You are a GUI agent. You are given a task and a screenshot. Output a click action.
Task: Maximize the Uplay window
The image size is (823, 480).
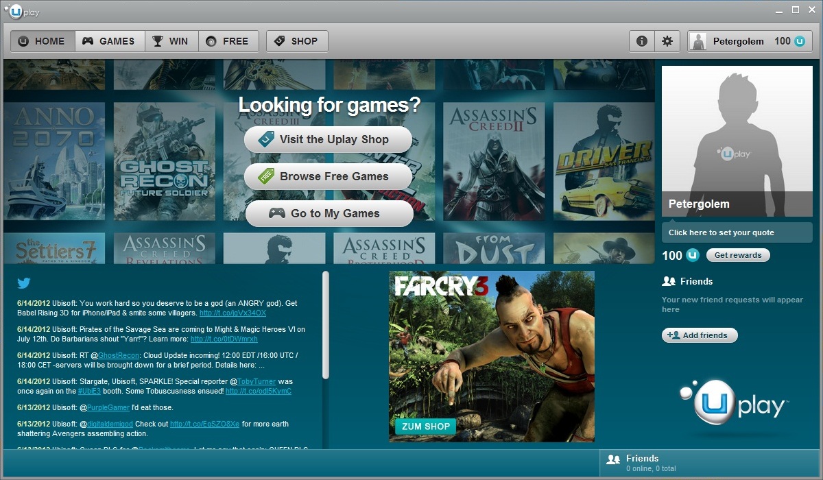pyautogui.click(x=796, y=10)
